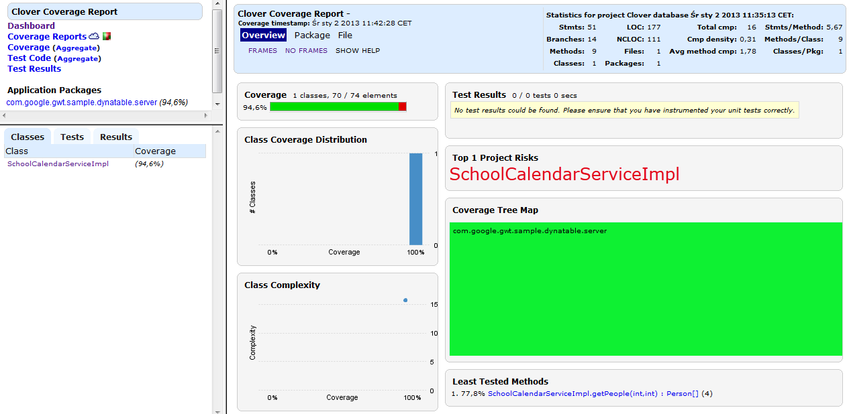Open the Test Results link in the navigation

pyautogui.click(x=34, y=68)
